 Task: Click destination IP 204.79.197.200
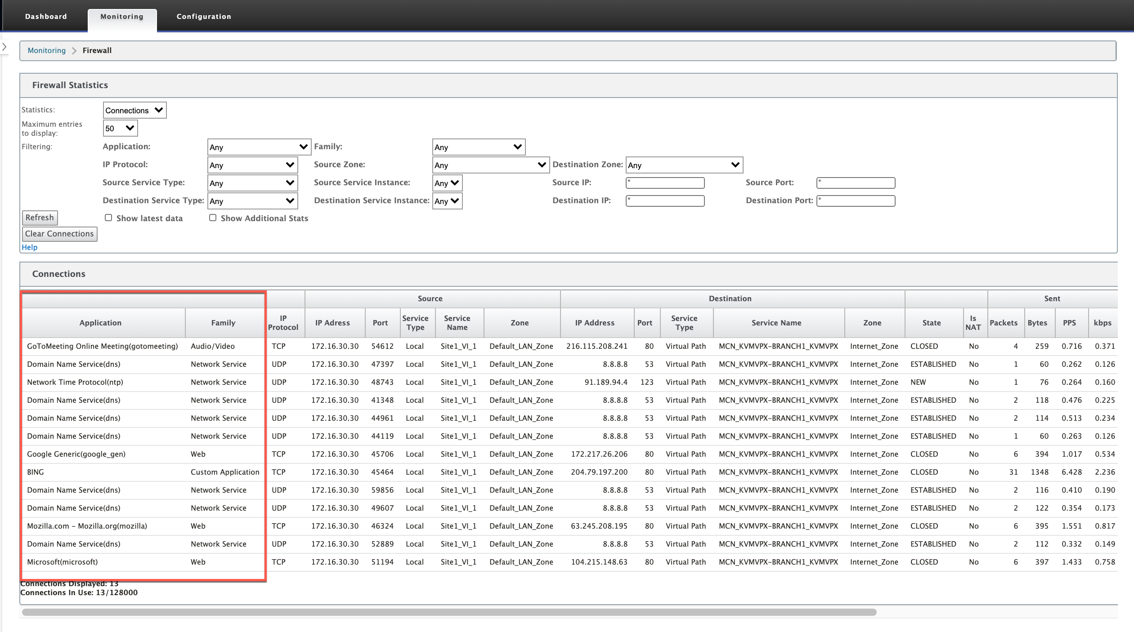599,472
